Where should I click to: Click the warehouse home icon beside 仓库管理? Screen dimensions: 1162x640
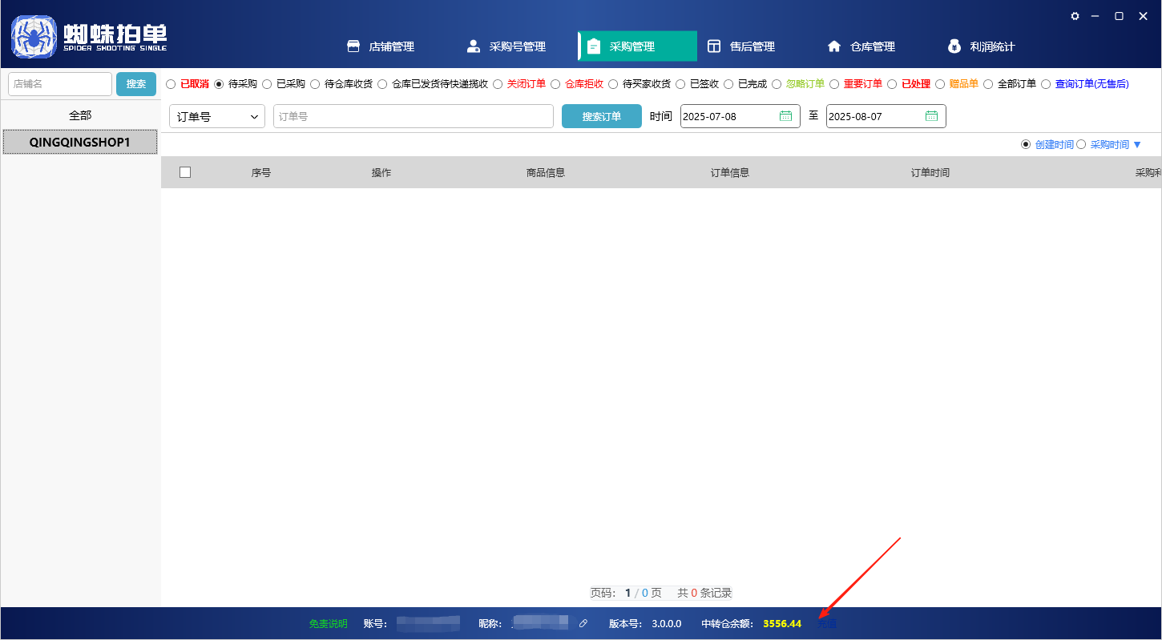834,46
